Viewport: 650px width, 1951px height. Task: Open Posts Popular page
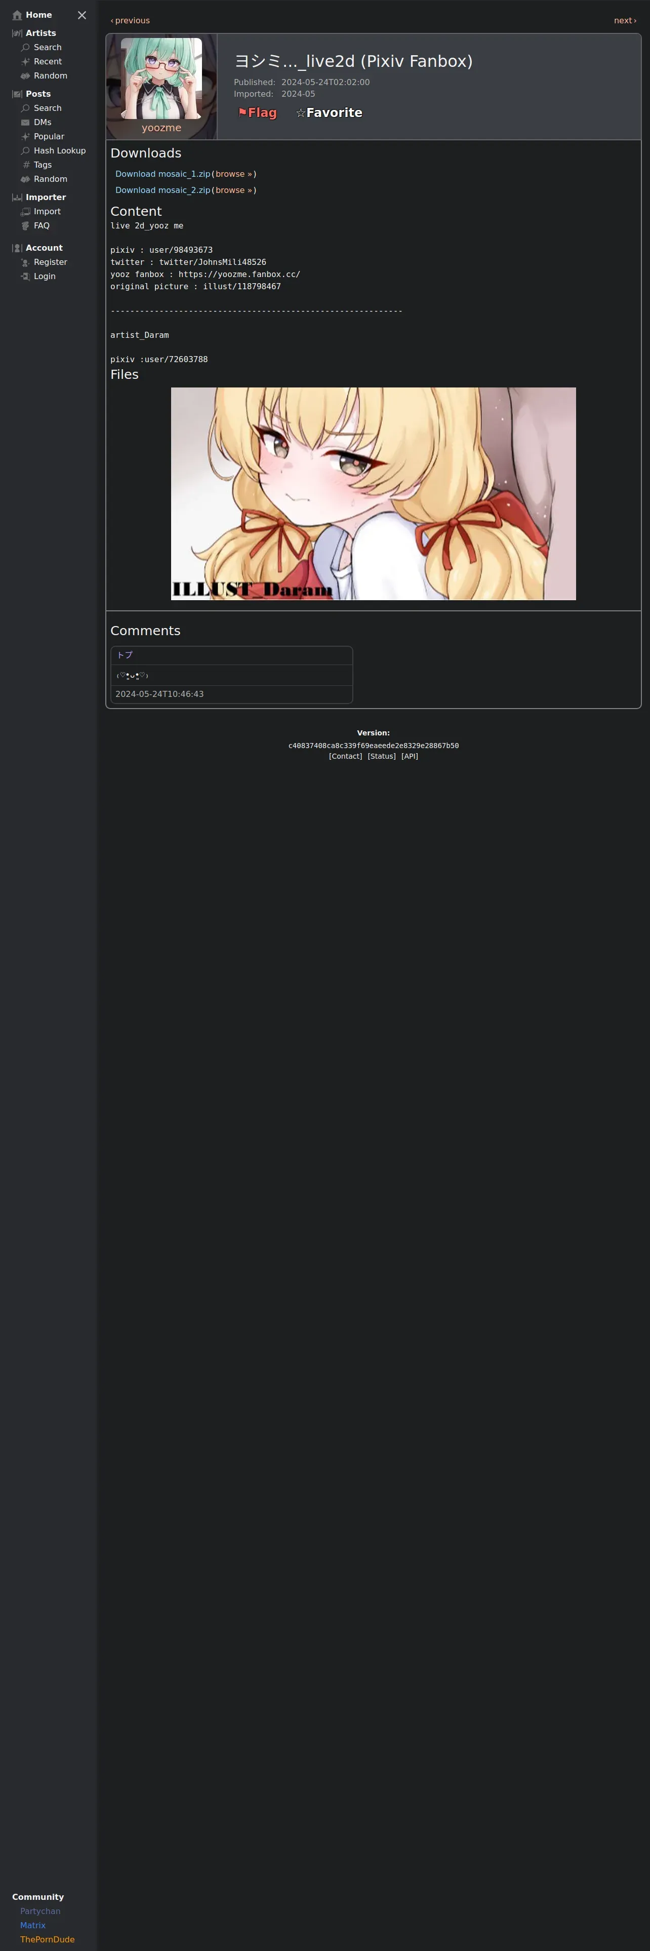(x=49, y=137)
